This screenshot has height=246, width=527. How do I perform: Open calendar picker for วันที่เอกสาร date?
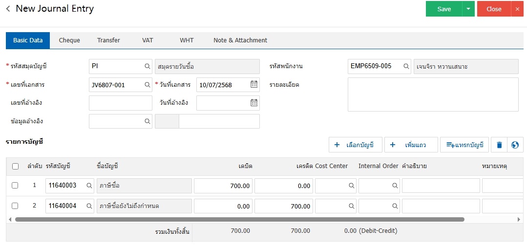[254, 84]
